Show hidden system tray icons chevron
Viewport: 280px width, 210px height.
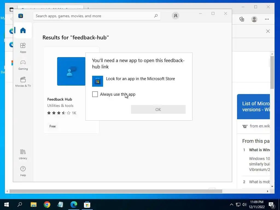pyautogui.click(x=231, y=205)
